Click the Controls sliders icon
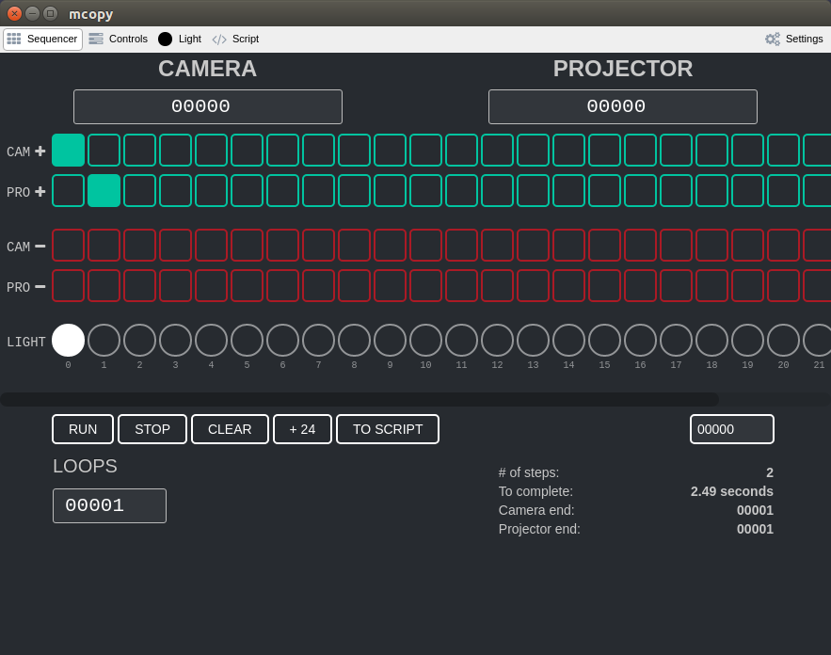The height and width of the screenshot is (655, 831). tap(96, 39)
